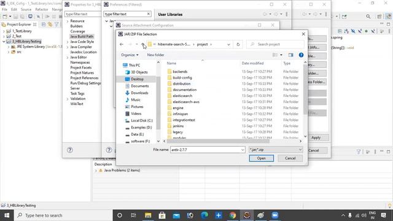Open Windows Start menu

7,215
